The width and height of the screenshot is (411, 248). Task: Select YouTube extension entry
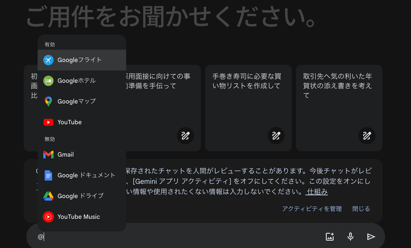pyautogui.click(x=82, y=122)
